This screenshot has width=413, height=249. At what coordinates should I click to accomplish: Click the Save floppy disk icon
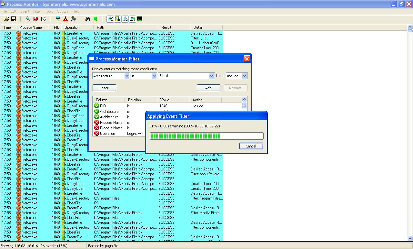(x=14, y=19)
